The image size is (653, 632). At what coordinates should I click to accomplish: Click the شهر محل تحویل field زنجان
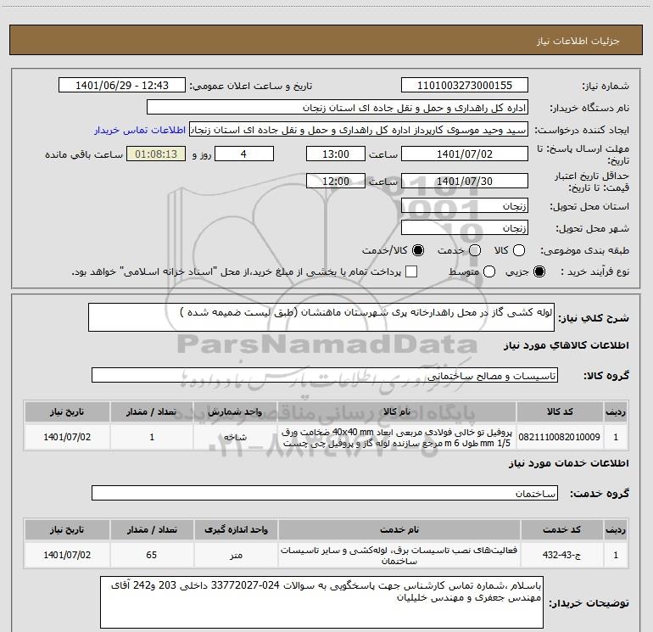point(465,227)
